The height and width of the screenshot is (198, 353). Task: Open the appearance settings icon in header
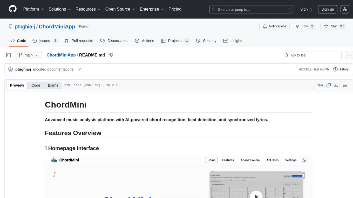click(345, 9)
